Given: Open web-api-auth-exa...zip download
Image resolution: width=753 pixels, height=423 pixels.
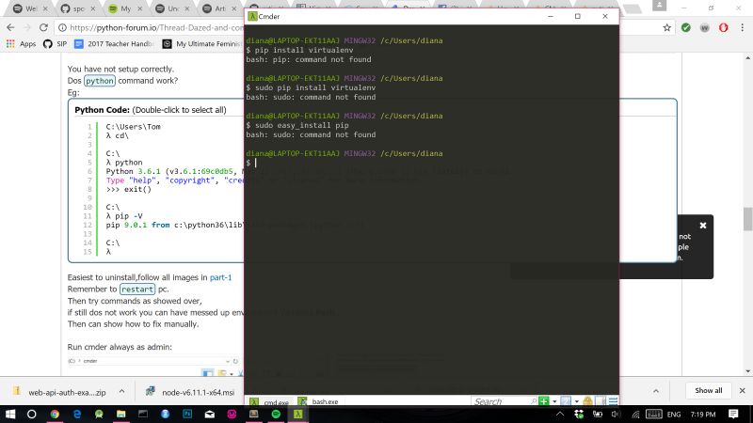Looking at the screenshot, I should [x=59, y=392].
